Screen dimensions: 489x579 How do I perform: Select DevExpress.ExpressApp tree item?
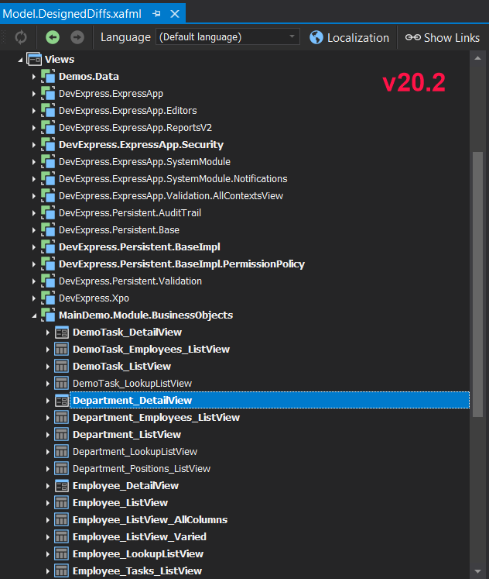coord(111,94)
